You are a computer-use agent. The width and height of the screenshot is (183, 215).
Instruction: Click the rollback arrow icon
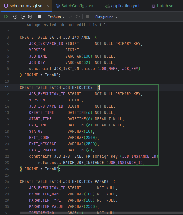point(78,17)
